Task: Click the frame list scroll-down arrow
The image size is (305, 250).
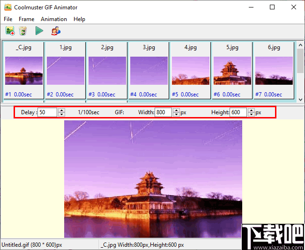Action: click(x=300, y=100)
